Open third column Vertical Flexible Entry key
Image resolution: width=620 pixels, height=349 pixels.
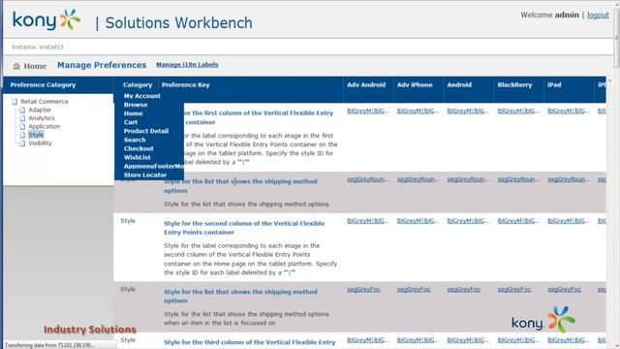coord(250,342)
